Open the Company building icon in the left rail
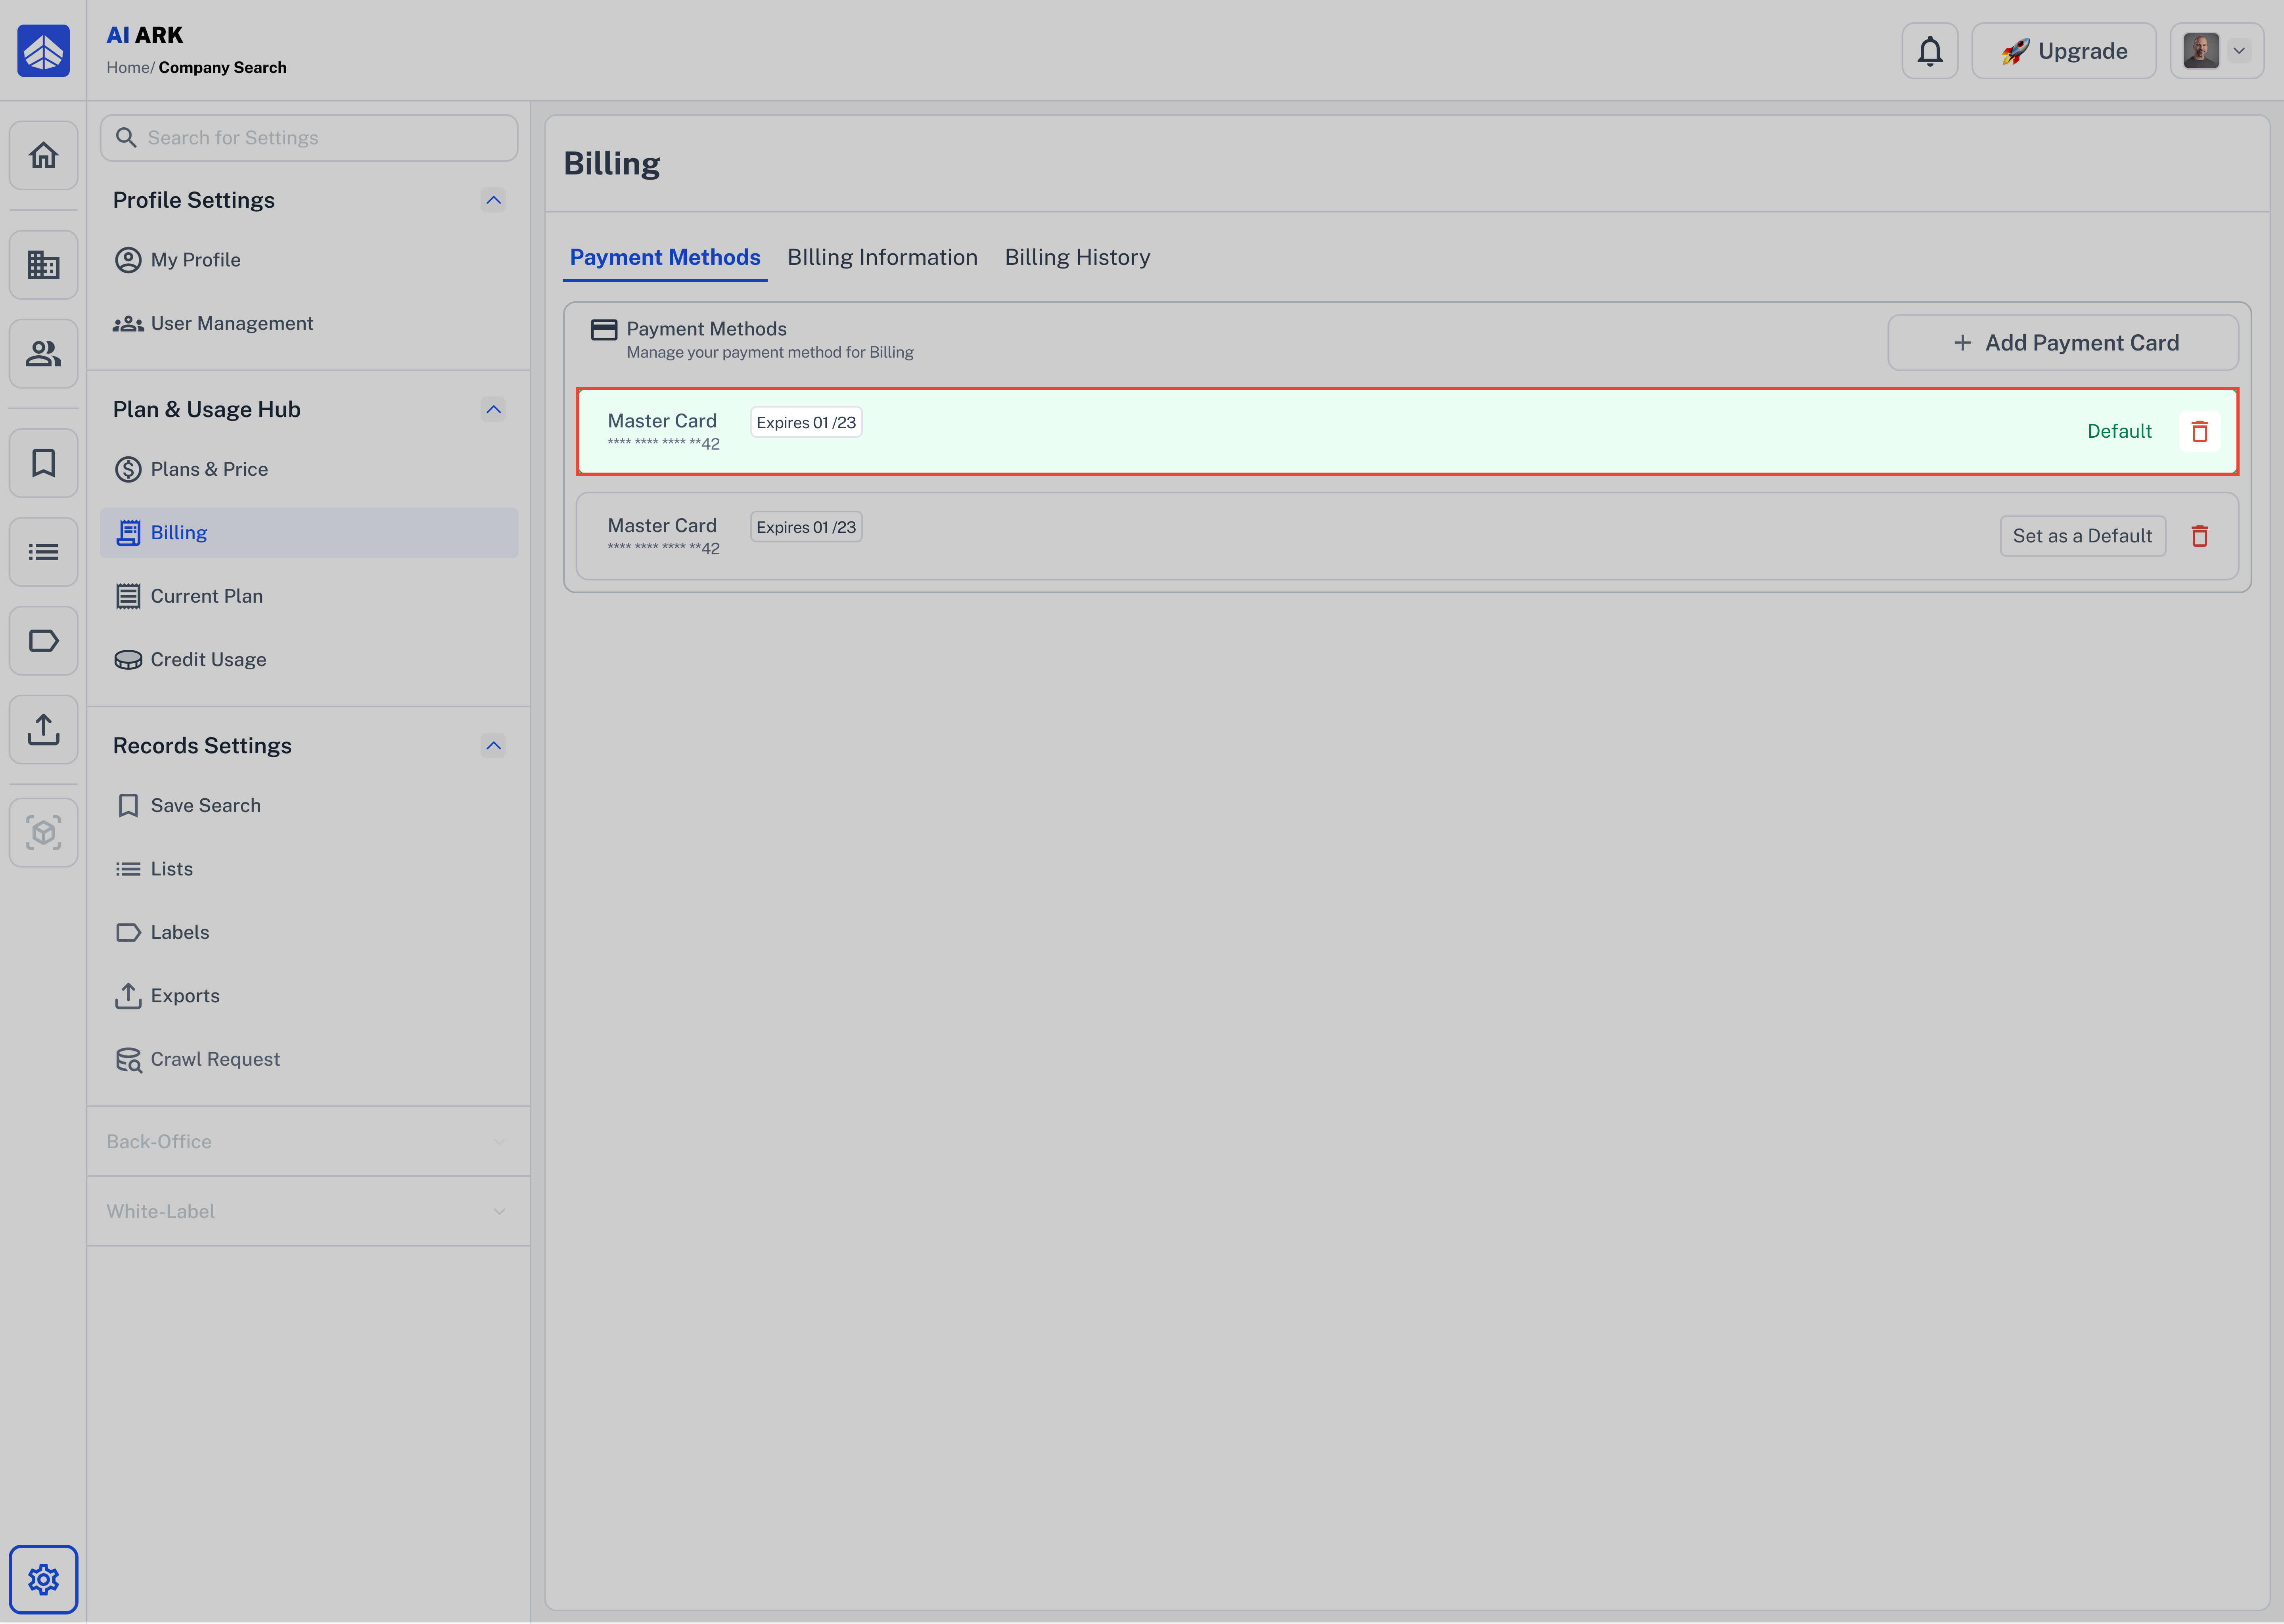Screen dimensions: 2284x1624 click(43, 265)
